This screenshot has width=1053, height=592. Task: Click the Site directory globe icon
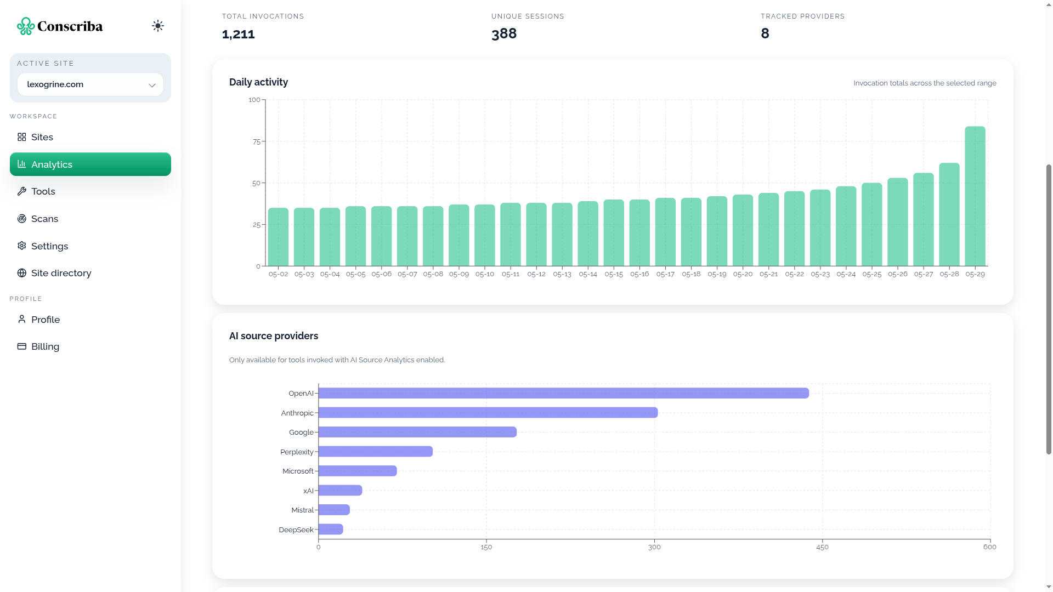(x=22, y=273)
